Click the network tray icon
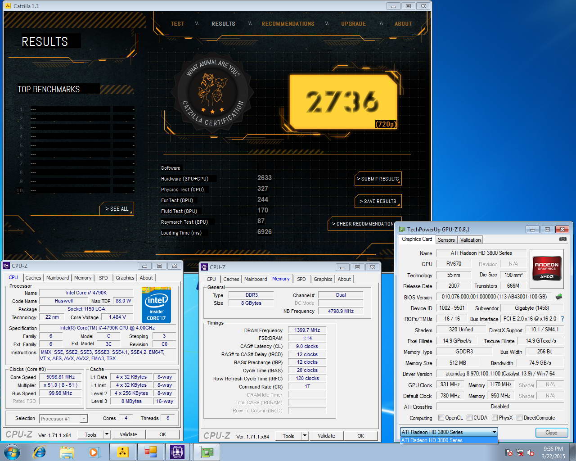The width and height of the screenshot is (576, 461). pyautogui.click(x=520, y=452)
